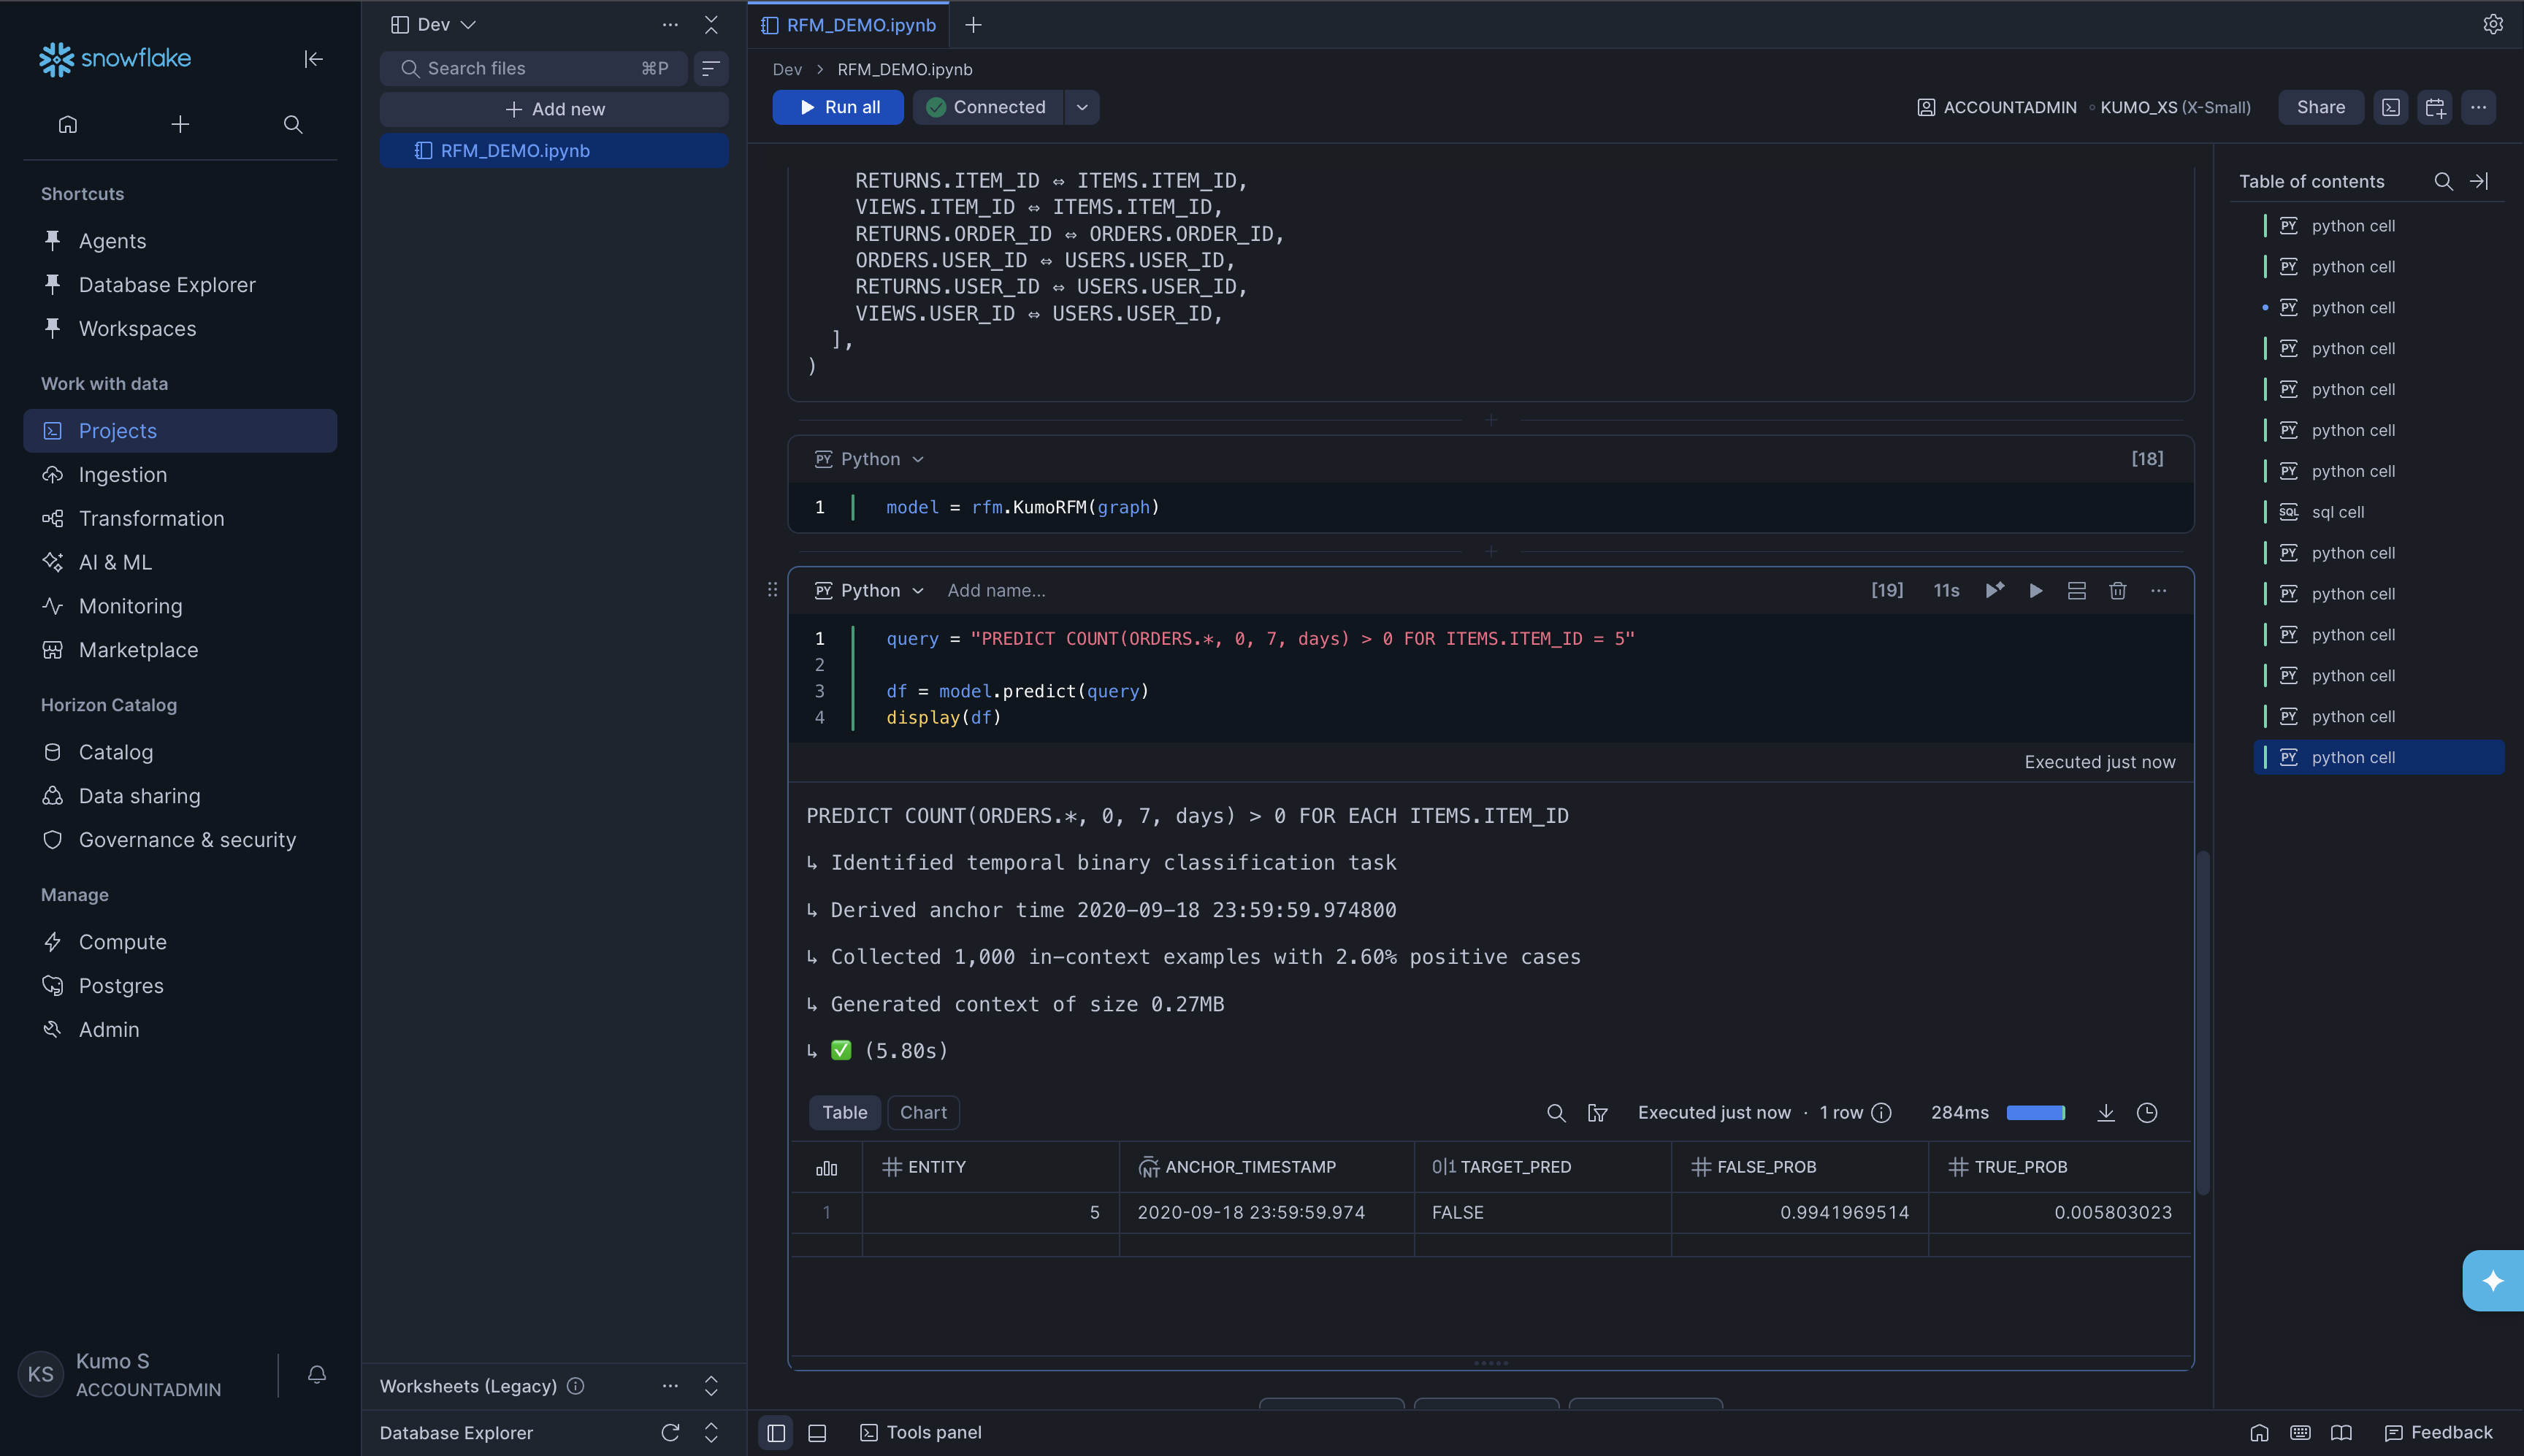This screenshot has height=1456, width=2524.
Task: Switch to the Chart tab
Action: point(922,1113)
